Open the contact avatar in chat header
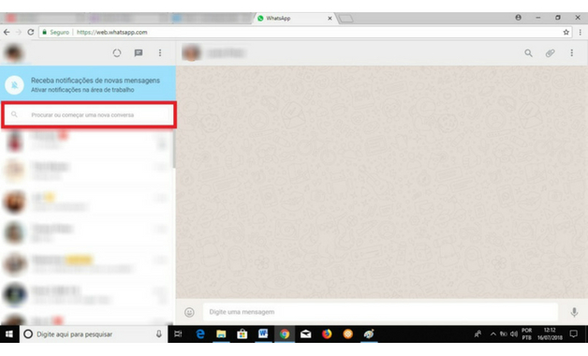Screen dimensions: 588x356 coord(191,52)
